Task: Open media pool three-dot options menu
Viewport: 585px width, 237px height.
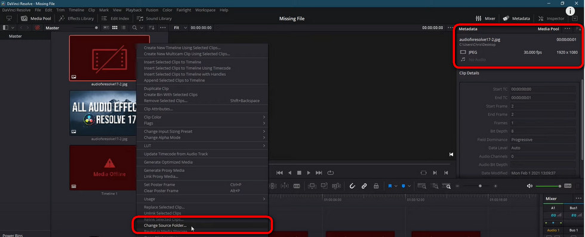Action: pyautogui.click(x=162, y=27)
